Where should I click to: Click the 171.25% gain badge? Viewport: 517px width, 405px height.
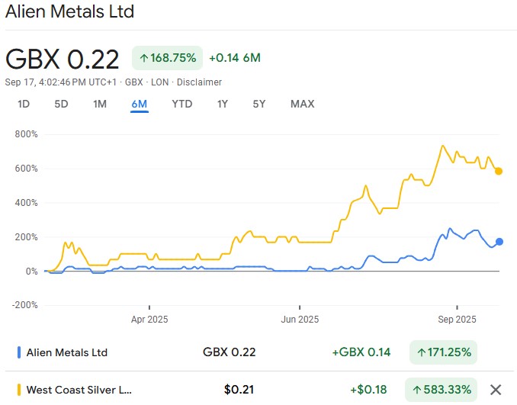point(444,352)
